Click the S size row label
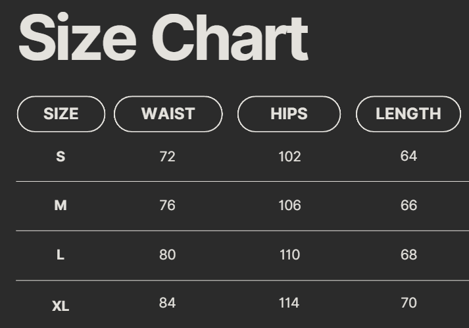This screenshot has height=328, width=469. pyautogui.click(x=61, y=157)
